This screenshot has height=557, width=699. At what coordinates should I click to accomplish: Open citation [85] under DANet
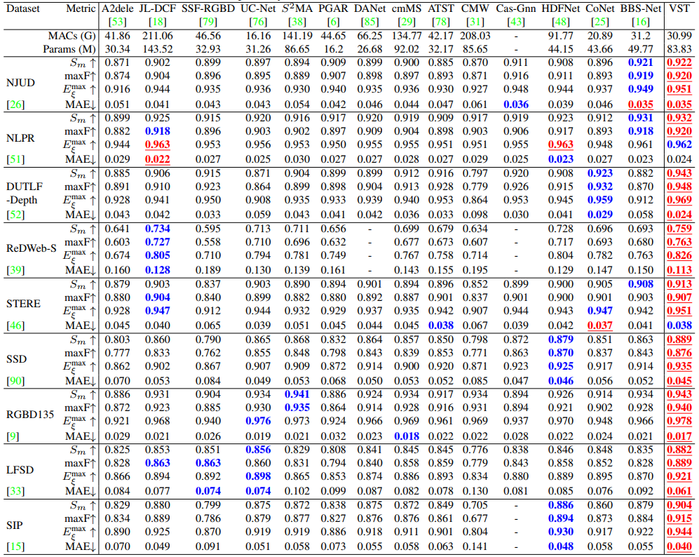[369, 22]
